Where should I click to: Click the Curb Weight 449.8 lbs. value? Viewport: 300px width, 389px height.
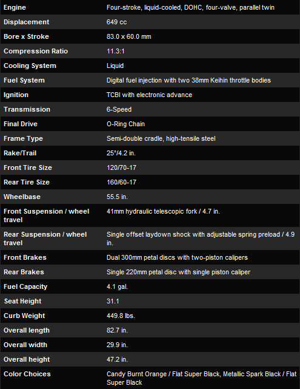(x=121, y=316)
